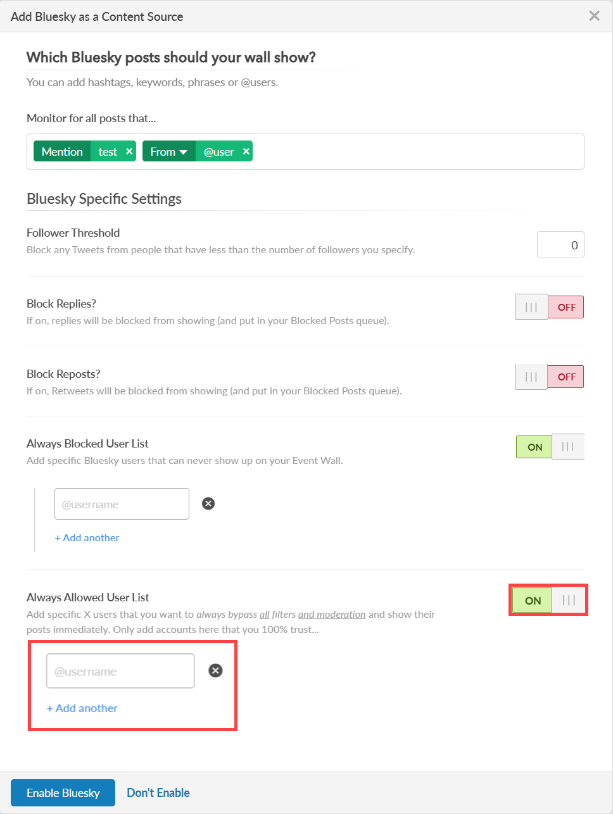Turn off Always Blocked User List
The width and height of the screenshot is (613, 814).
coord(550,447)
